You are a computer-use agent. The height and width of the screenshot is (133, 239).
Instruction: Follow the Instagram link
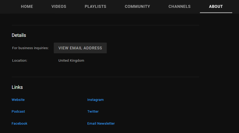95,100
